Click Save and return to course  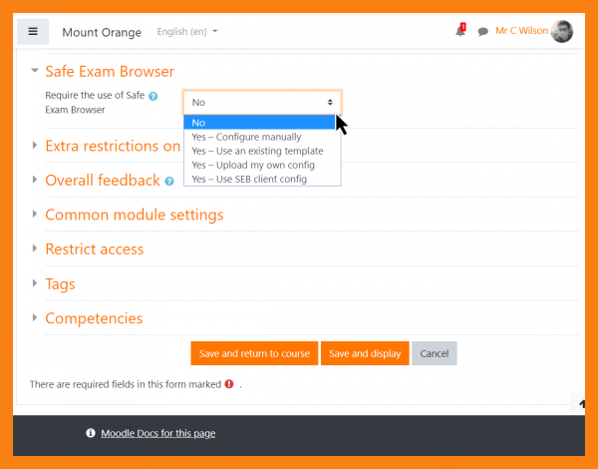pyautogui.click(x=254, y=353)
